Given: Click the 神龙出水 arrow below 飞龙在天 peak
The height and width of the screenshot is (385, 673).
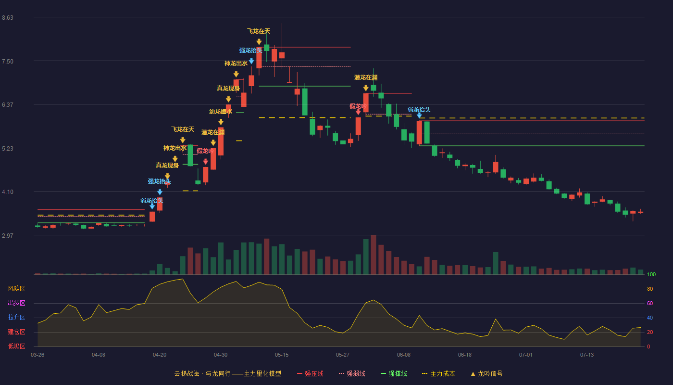Looking at the screenshot, I should (x=236, y=74).
